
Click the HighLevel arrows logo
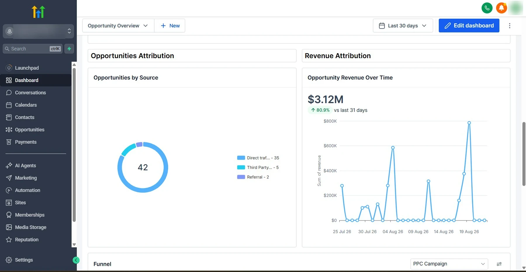(38, 12)
